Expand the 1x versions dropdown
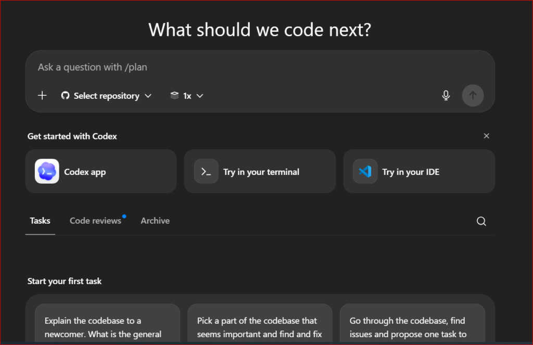The width and height of the screenshot is (533, 345). pos(187,96)
